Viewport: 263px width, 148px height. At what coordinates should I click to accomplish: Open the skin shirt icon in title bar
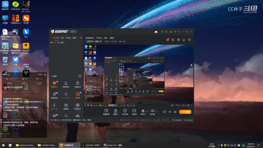pyautogui.click(x=175, y=32)
